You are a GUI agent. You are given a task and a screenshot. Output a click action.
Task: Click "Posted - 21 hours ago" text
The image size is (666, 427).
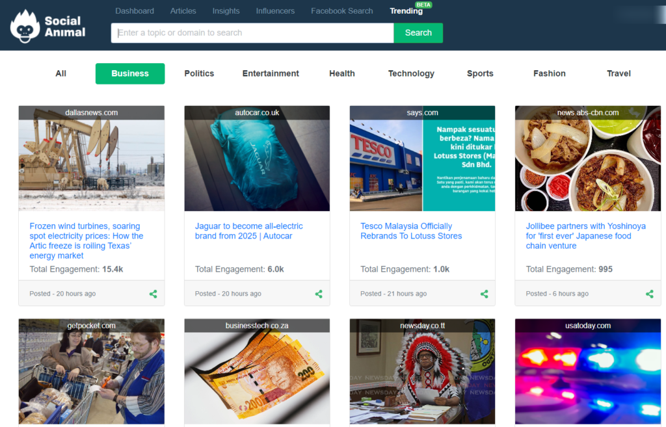click(x=393, y=294)
